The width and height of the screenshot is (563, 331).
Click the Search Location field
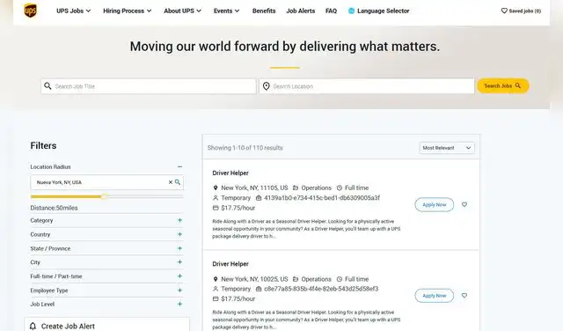(x=367, y=86)
